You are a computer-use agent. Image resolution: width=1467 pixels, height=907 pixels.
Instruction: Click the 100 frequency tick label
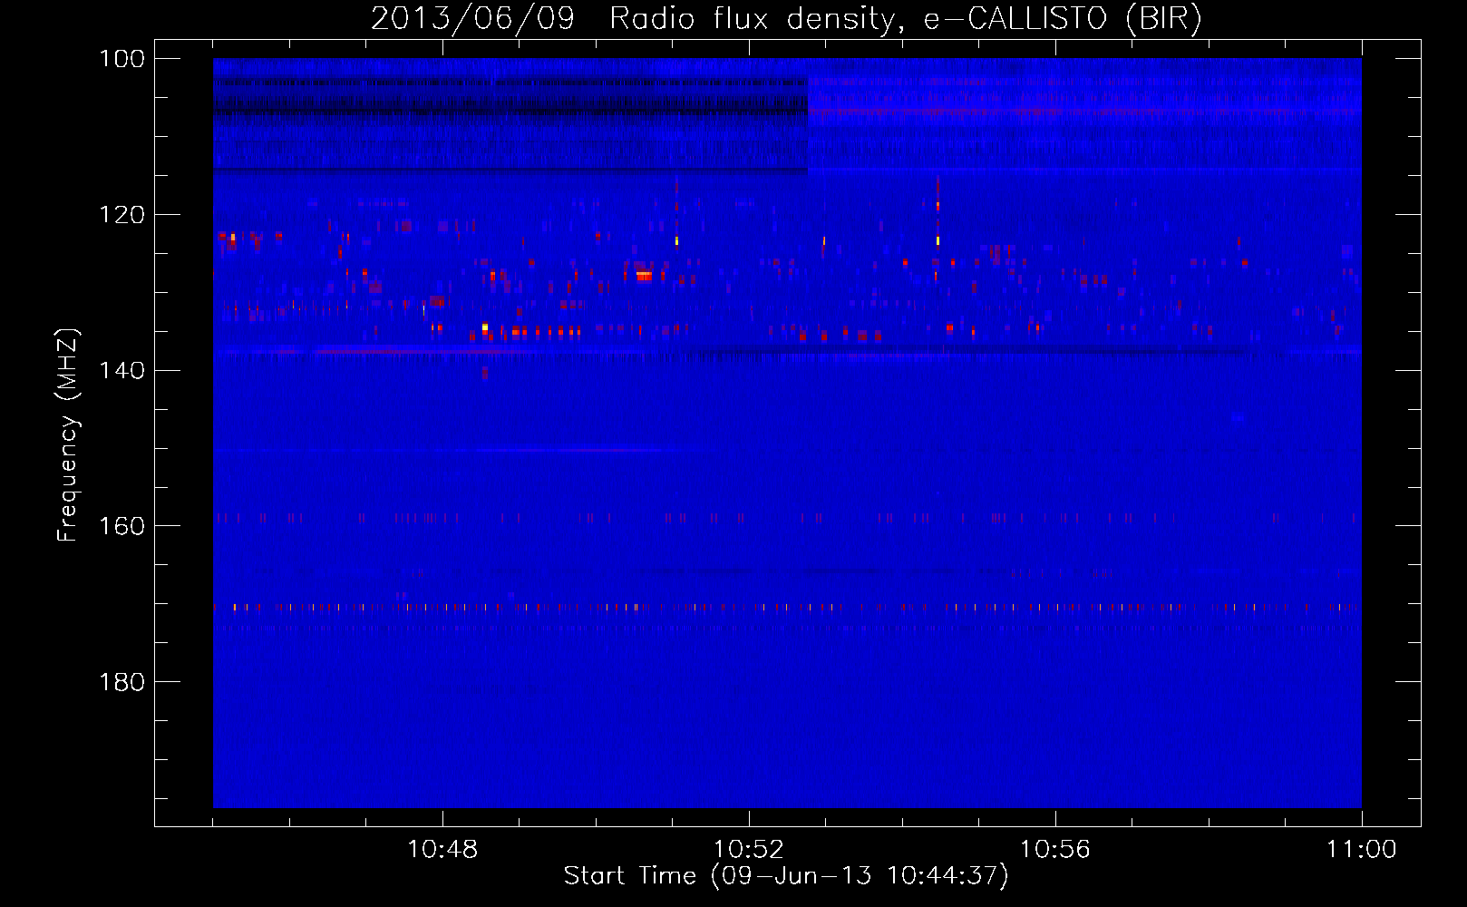(x=121, y=59)
